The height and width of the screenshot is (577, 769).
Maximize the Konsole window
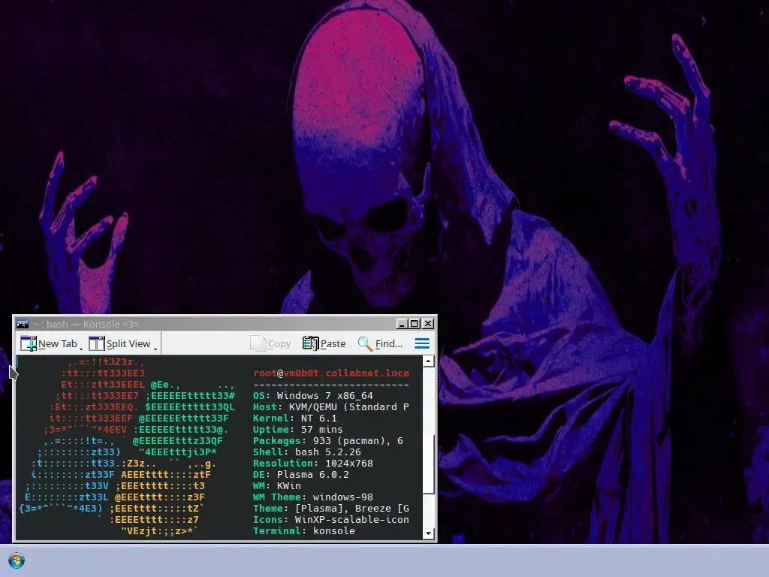pos(415,324)
